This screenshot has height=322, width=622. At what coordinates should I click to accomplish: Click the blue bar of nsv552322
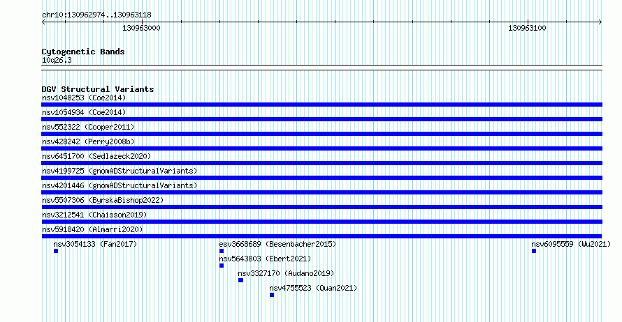321,134
